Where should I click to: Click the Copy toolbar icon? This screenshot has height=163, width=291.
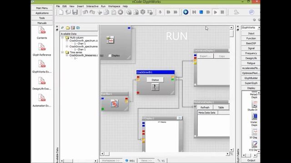(106, 12)
